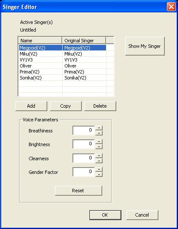Decrease Clearness with down arrow

(99, 161)
